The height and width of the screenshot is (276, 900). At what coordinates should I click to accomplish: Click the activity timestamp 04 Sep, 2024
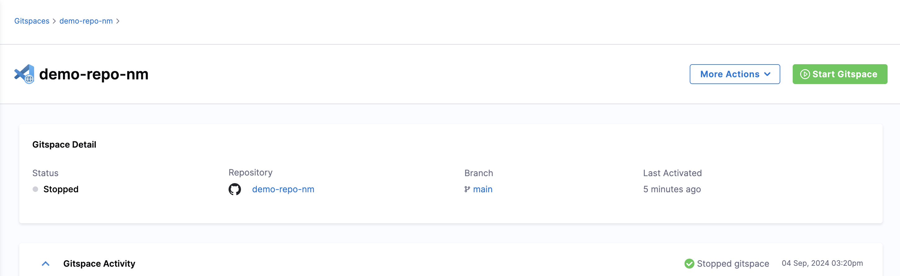click(822, 263)
